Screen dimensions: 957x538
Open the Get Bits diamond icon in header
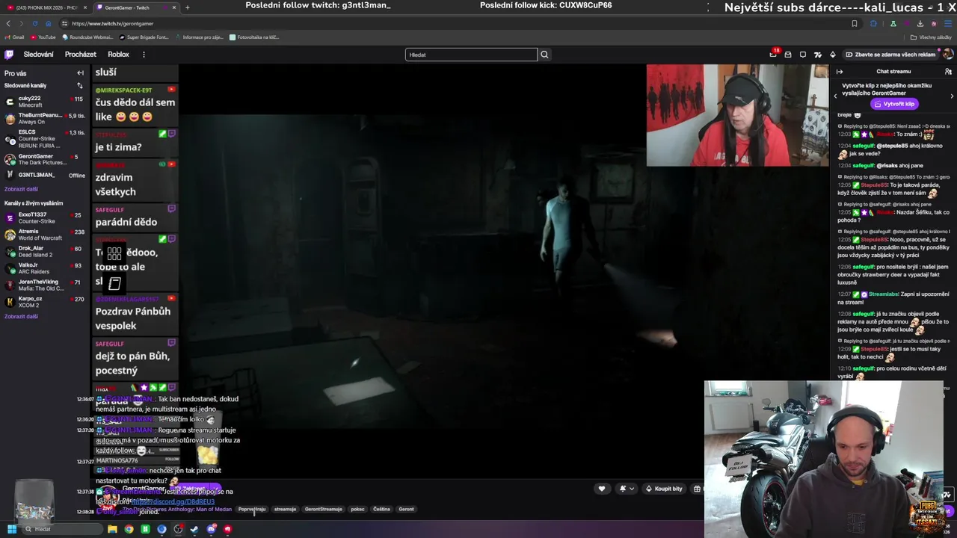coord(832,55)
